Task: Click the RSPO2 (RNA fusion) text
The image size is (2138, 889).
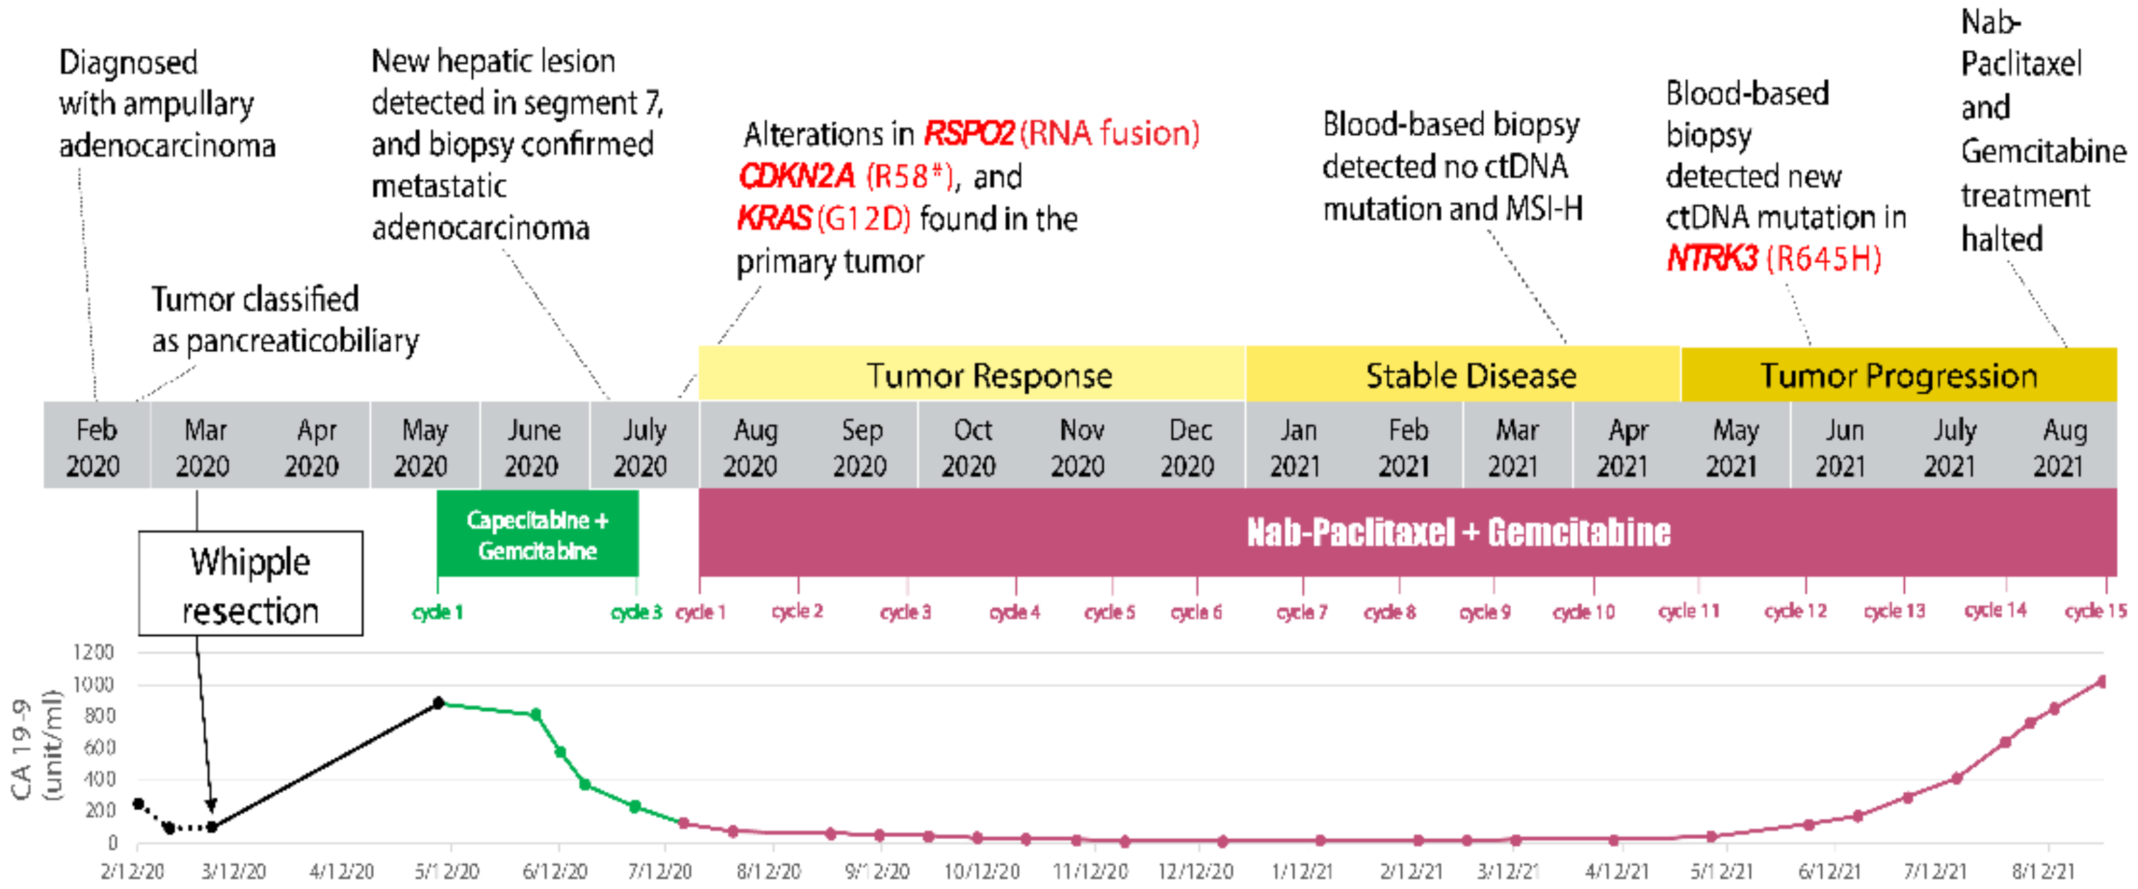Action: [1061, 134]
